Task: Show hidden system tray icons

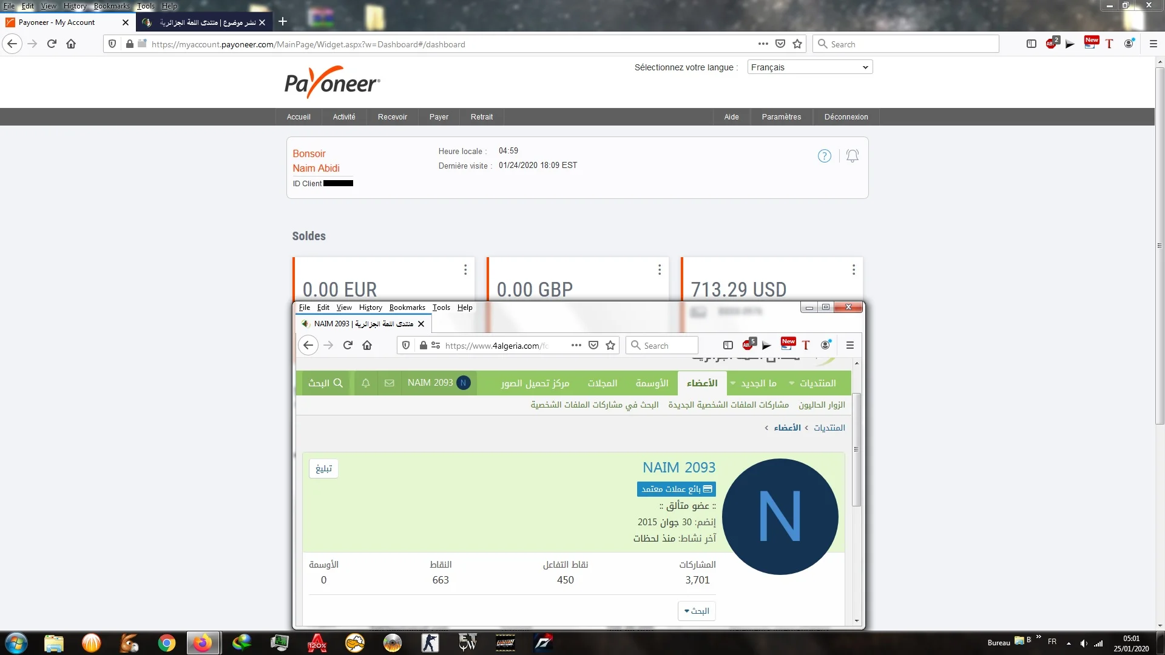Action: [x=1069, y=643]
